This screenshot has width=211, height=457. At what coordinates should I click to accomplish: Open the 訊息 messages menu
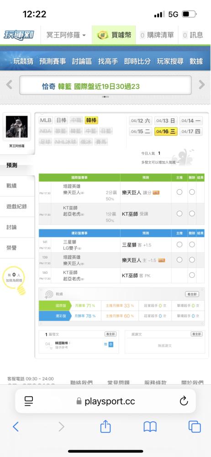pyautogui.click(x=193, y=35)
